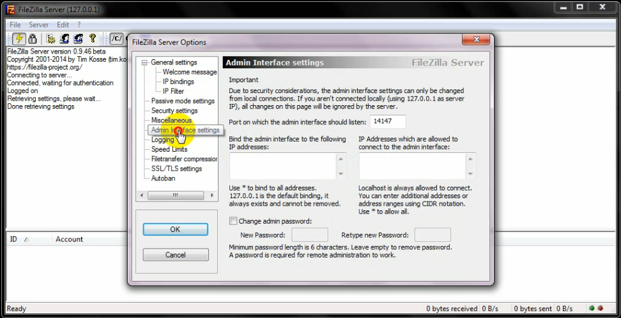This screenshot has width=621, height=318.
Task: Select Security settings tree item
Action: [174, 111]
